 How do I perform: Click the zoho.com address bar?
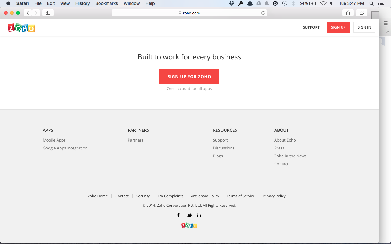(x=189, y=13)
